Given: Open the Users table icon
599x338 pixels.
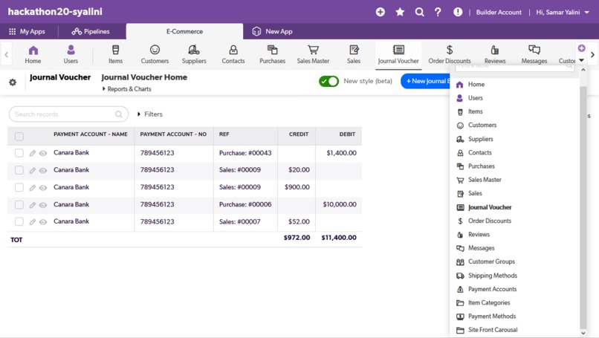Looking at the screenshot, I should pos(71,50).
